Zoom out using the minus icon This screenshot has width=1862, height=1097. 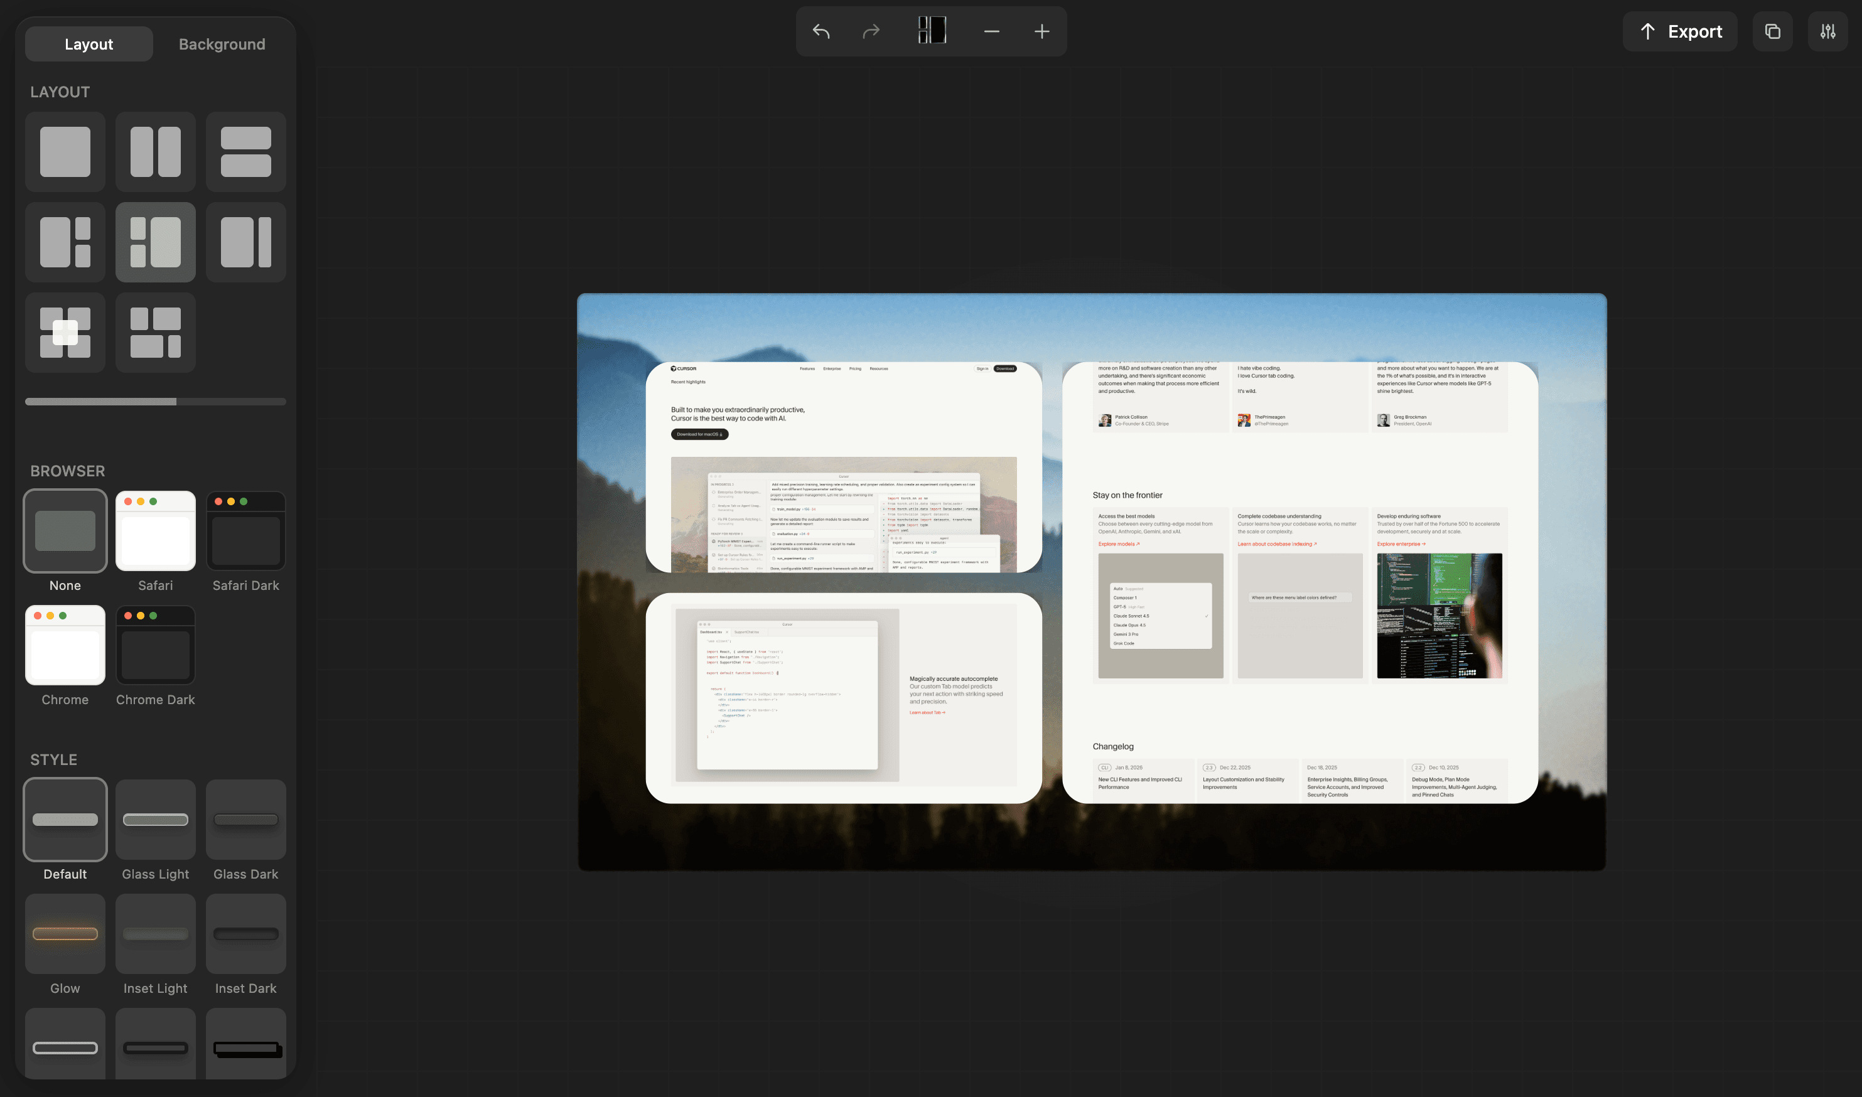[991, 31]
